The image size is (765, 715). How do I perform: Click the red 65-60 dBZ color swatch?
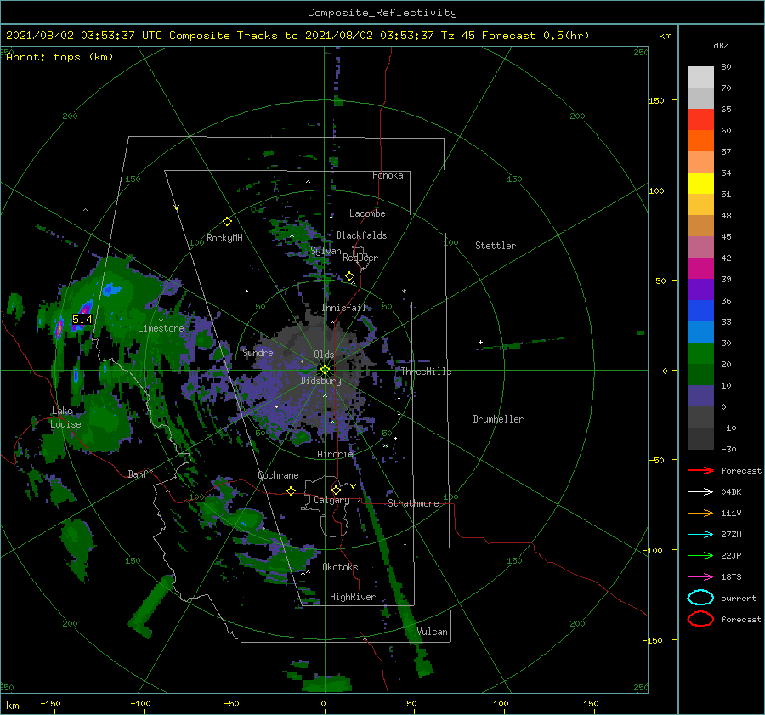click(x=700, y=120)
